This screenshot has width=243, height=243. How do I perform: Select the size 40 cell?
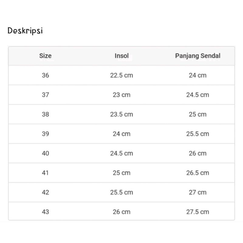[45, 153]
